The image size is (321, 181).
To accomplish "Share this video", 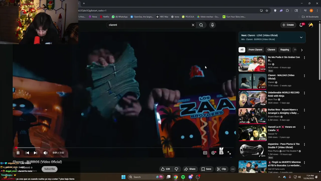I will tap(190, 169).
